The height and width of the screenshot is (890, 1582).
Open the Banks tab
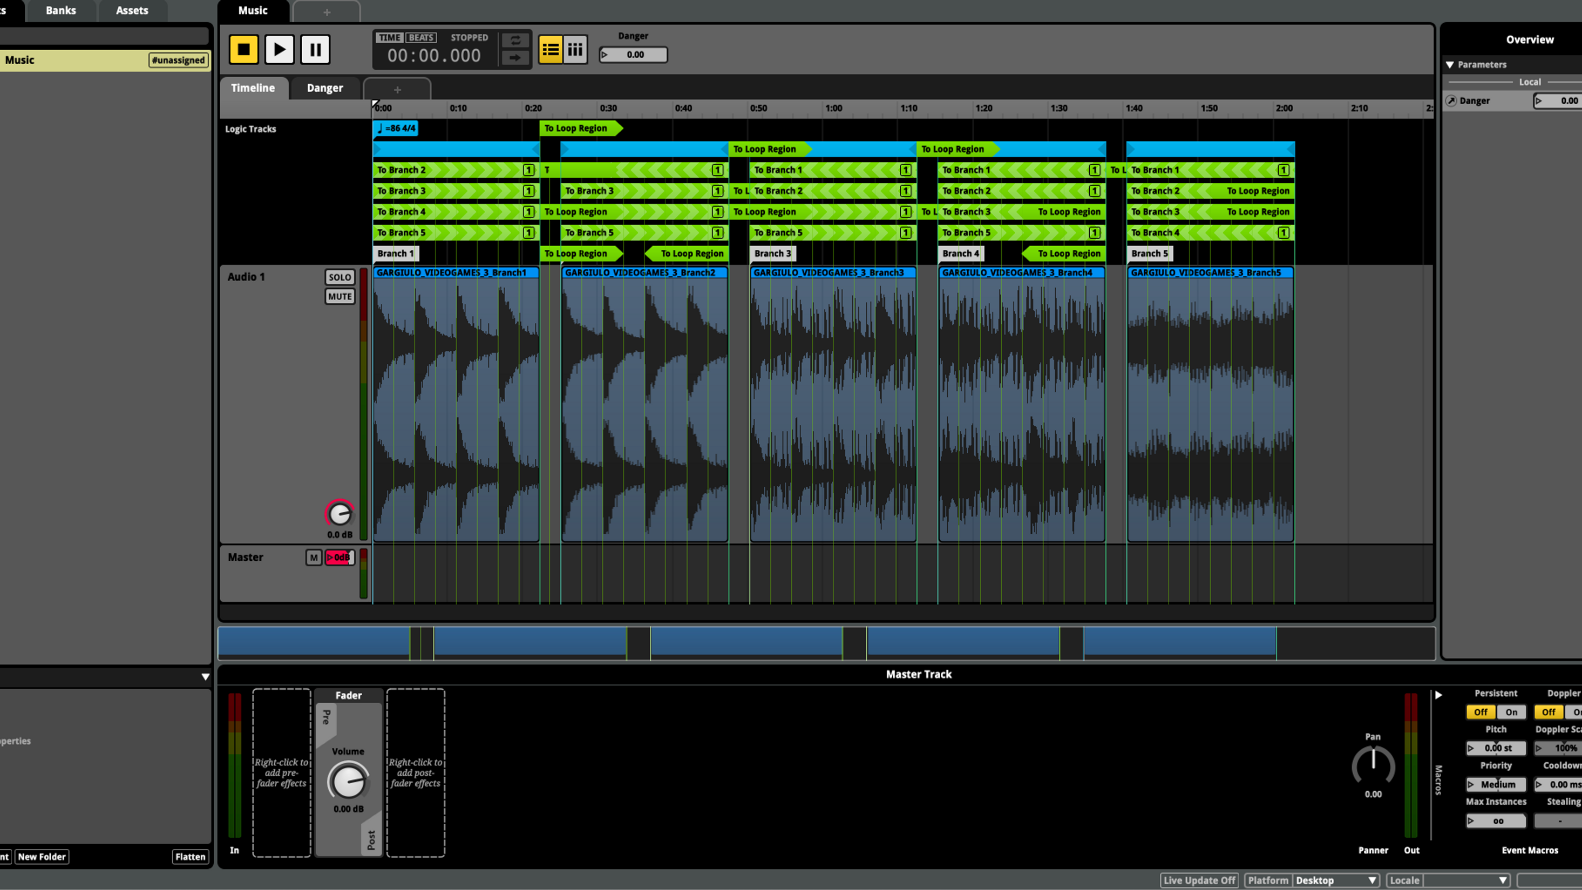(61, 10)
